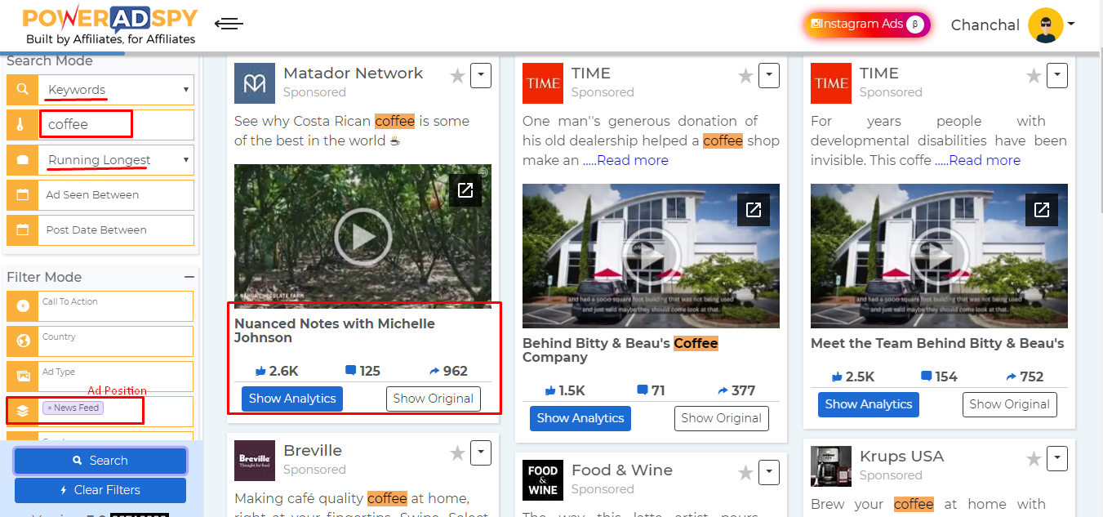Collapse the sidebar with the hamburger arrow icon
1103x517 pixels.
click(x=229, y=24)
